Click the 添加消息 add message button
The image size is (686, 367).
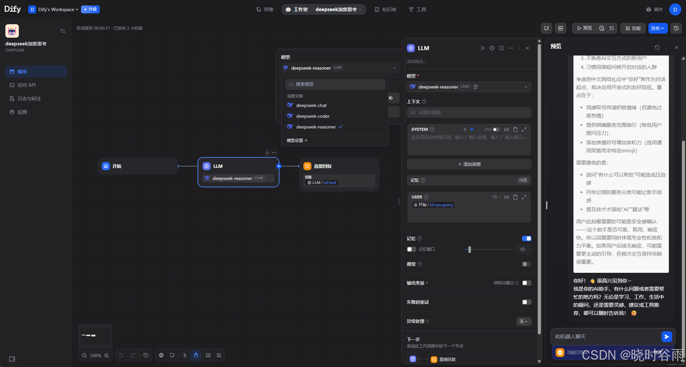[469, 164]
